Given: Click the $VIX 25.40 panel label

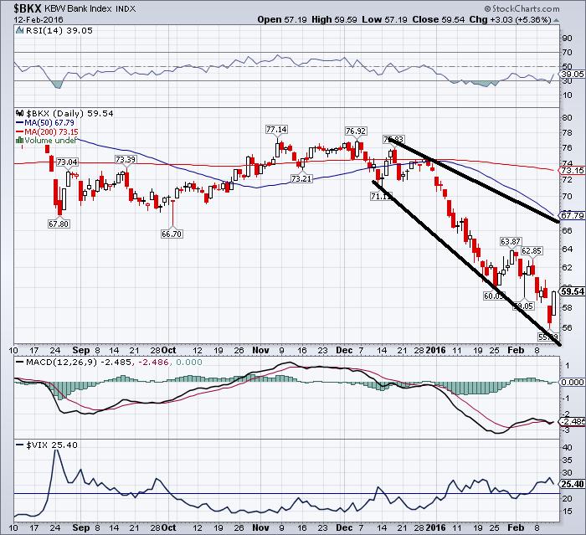Looking at the screenshot, I should (52, 445).
